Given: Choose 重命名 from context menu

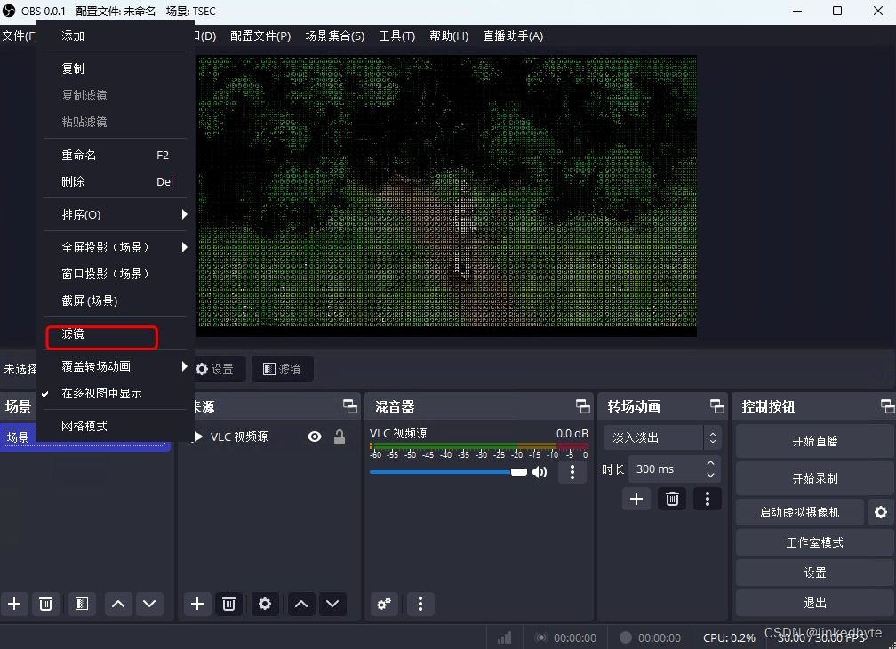Looking at the screenshot, I should point(116,155).
